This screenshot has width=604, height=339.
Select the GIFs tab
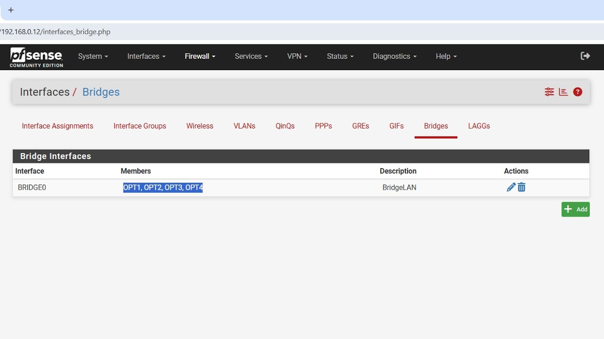tap(396, 126)
